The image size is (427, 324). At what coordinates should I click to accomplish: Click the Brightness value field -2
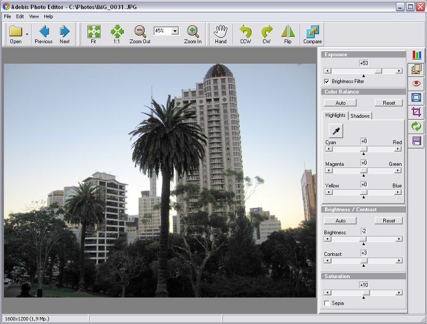pos(364,231)
